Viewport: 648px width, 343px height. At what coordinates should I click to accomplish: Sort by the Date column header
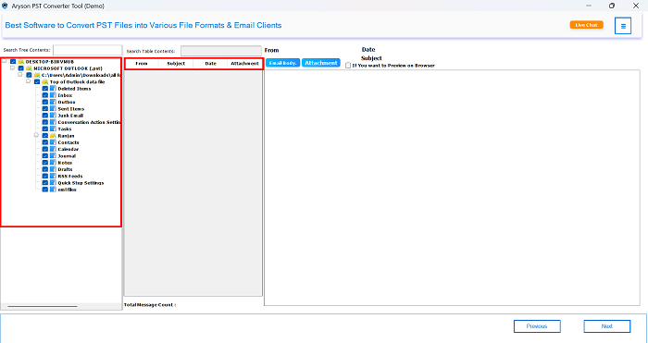(x=210, y=64)
